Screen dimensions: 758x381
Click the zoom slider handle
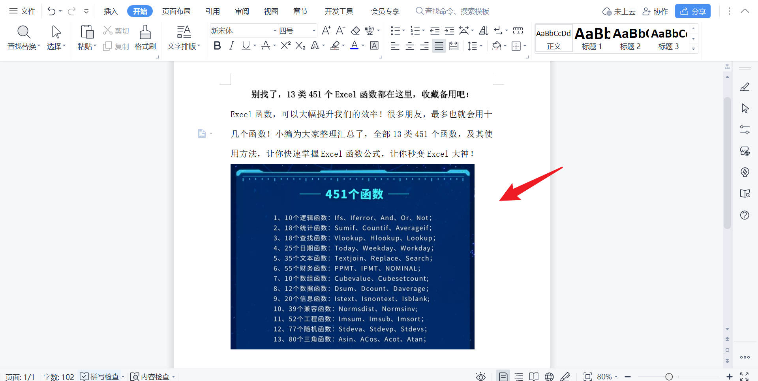coord(669,377)
